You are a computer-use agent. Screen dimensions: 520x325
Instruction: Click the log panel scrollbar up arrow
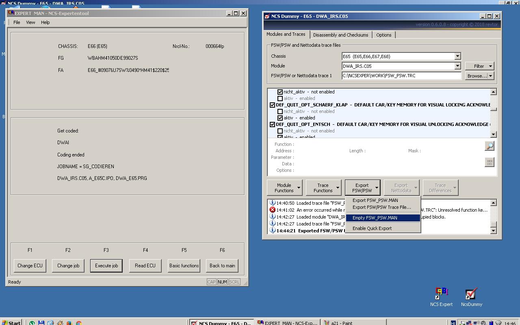click(x=494, y=203)
